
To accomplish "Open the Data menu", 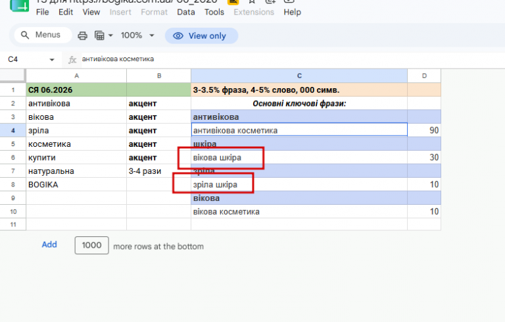I will click(186, 13).
